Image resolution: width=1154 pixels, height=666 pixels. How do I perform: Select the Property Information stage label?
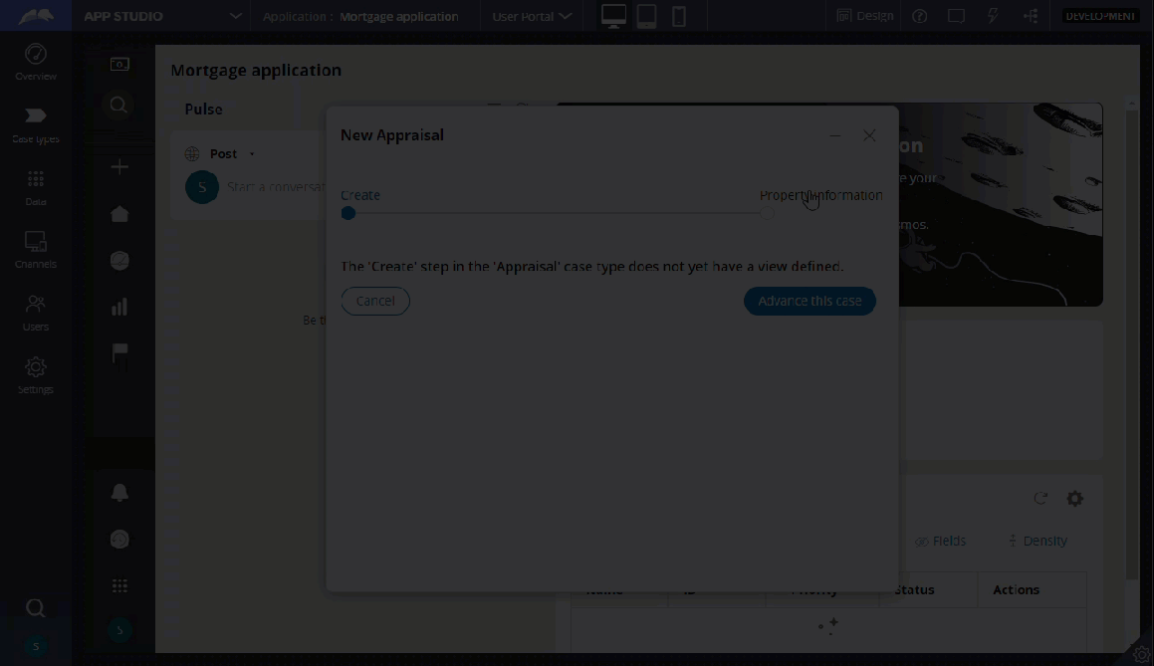820,195
